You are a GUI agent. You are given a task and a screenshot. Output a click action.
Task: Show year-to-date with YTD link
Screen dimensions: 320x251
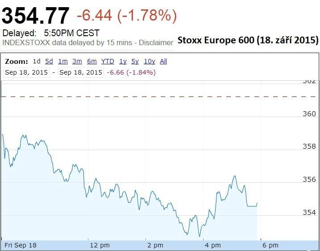click(108, 61)
